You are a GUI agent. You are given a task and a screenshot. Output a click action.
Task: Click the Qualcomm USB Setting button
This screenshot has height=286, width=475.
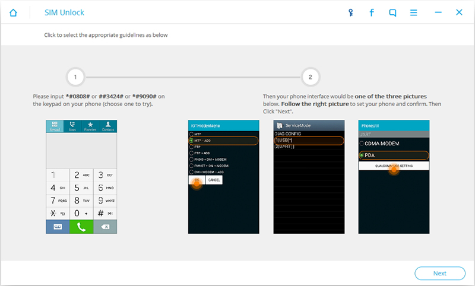click(394, 166)
